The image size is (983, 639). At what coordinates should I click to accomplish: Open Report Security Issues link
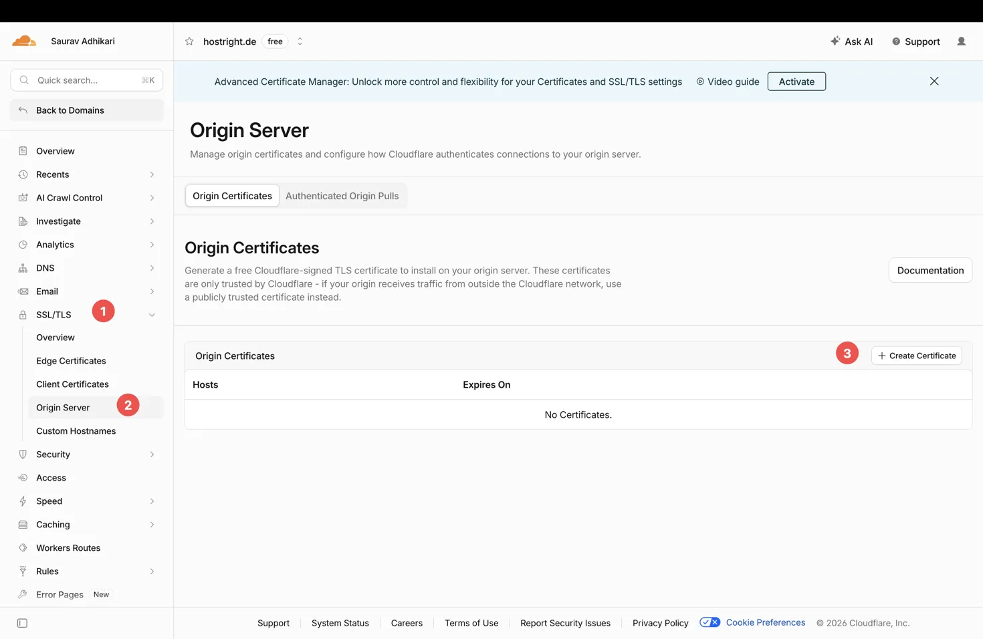tap(565, 623)
